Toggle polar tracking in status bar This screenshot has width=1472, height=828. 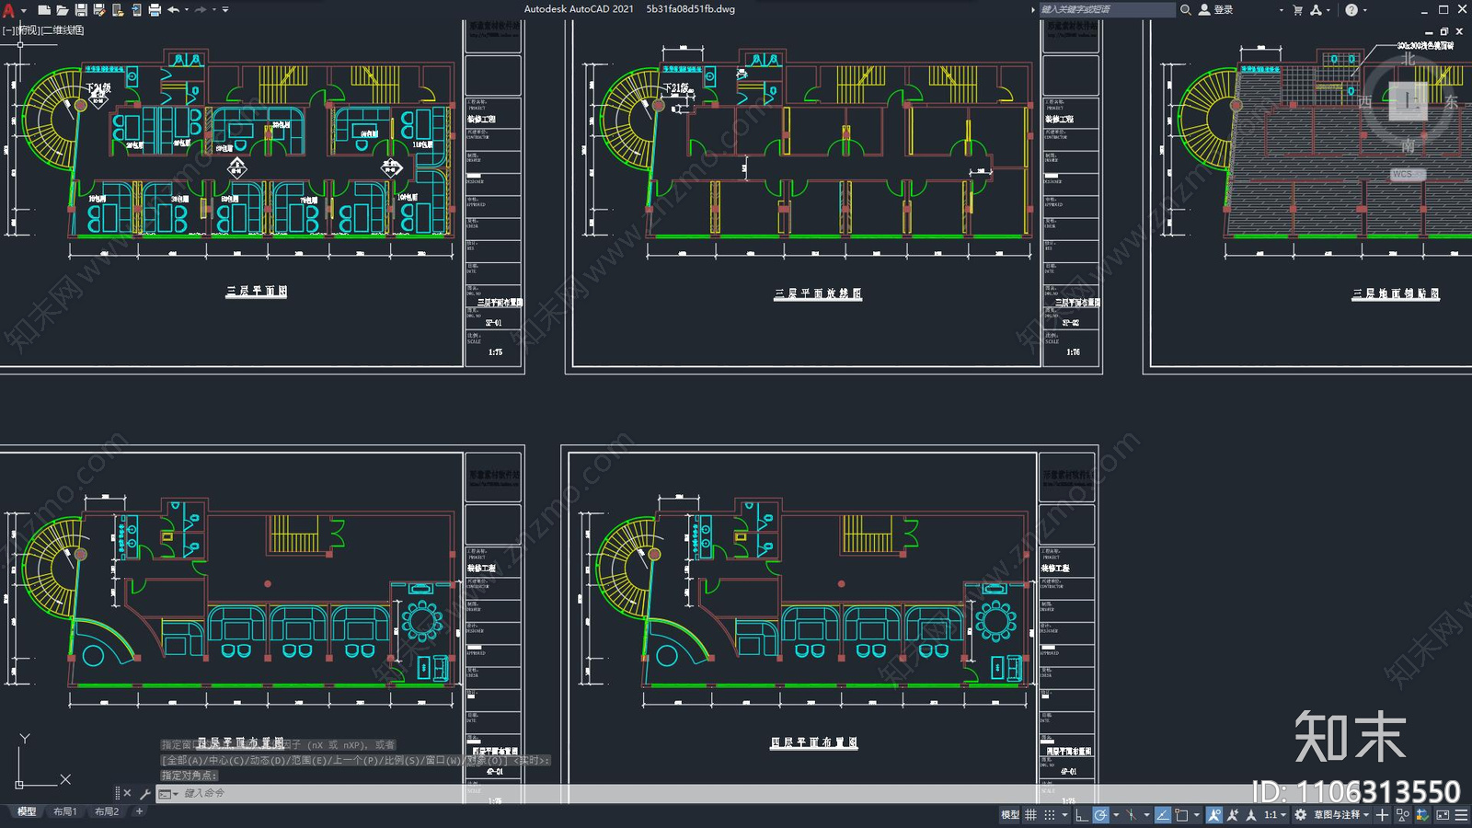click(1100, 815)
